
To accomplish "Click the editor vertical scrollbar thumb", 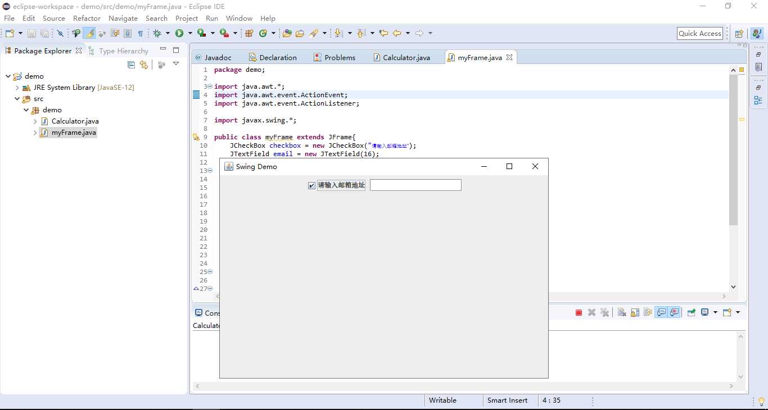I will [x=733, y=150].
